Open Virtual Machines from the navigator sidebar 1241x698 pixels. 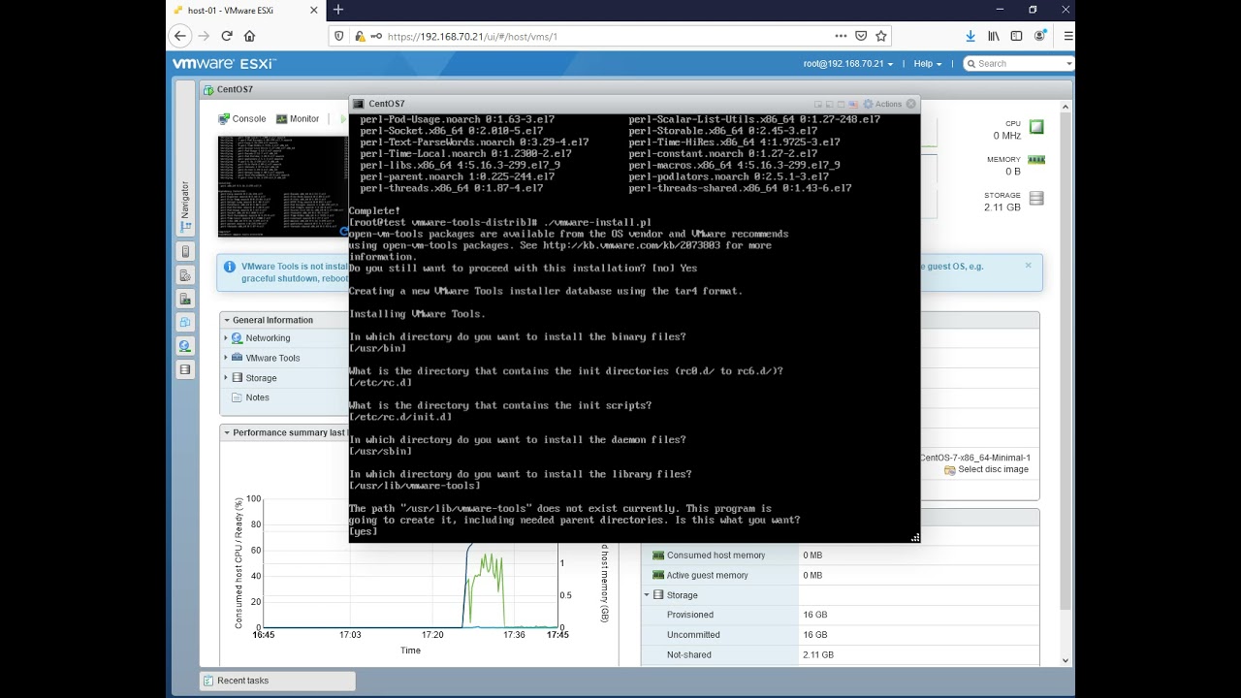click(x=185, y=322)
